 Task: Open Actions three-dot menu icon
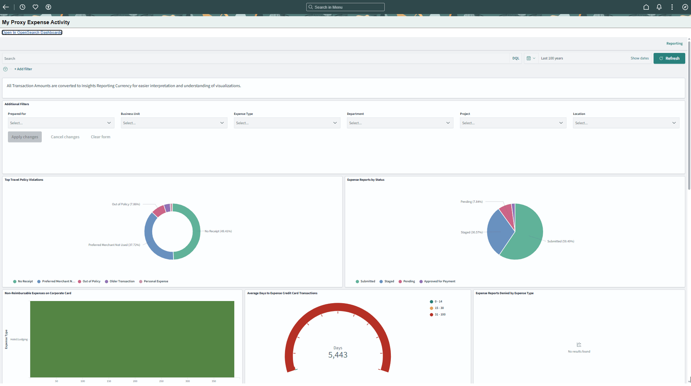[x=672, y=7]
